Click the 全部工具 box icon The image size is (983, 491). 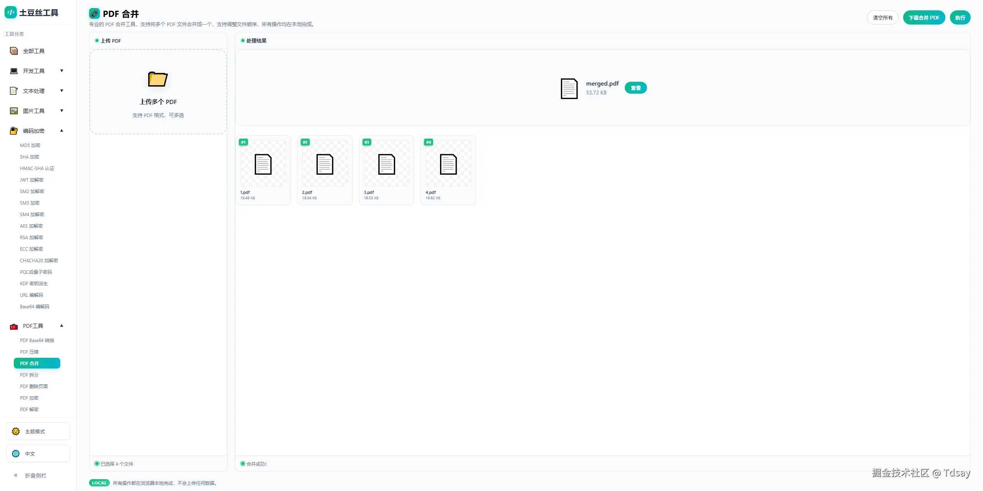coord(14,51)
